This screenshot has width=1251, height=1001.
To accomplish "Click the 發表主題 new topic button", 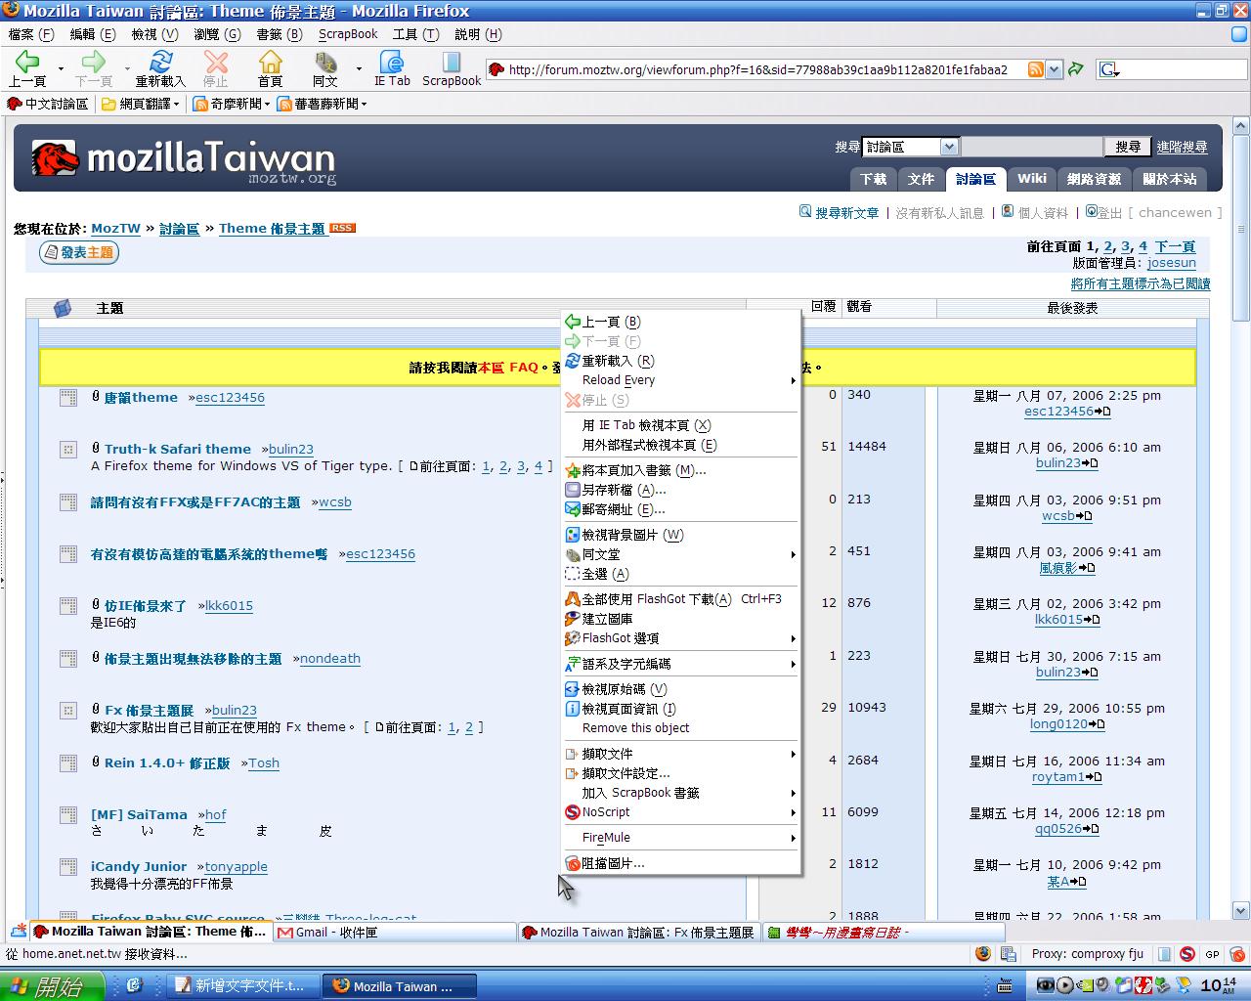I will (x=78, y=252).
